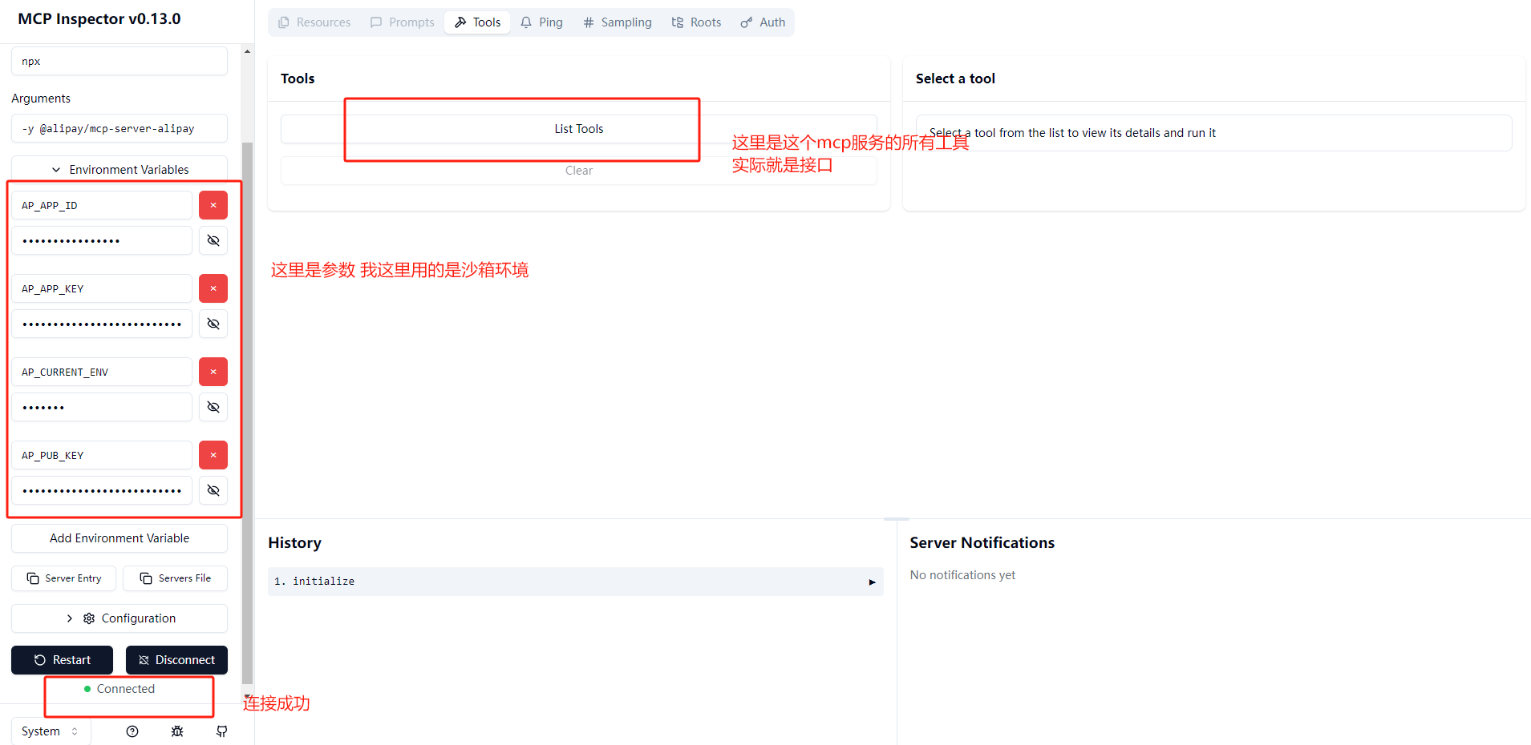1531x745 pixels.
Task: Click the bug report icon
Action: pyautogui.click(x=176, y=731)
